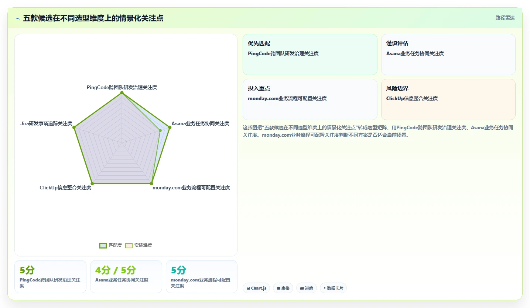Click the PingCode跨团队研发治理关注度 chart axis label
530x308 pixels.
122,87
